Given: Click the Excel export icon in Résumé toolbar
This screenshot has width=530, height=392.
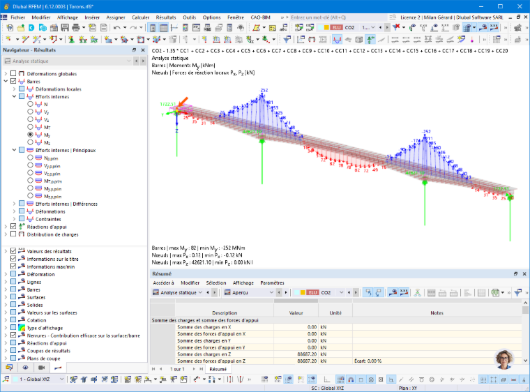Looking at the screenshot, I should [496, 292].
